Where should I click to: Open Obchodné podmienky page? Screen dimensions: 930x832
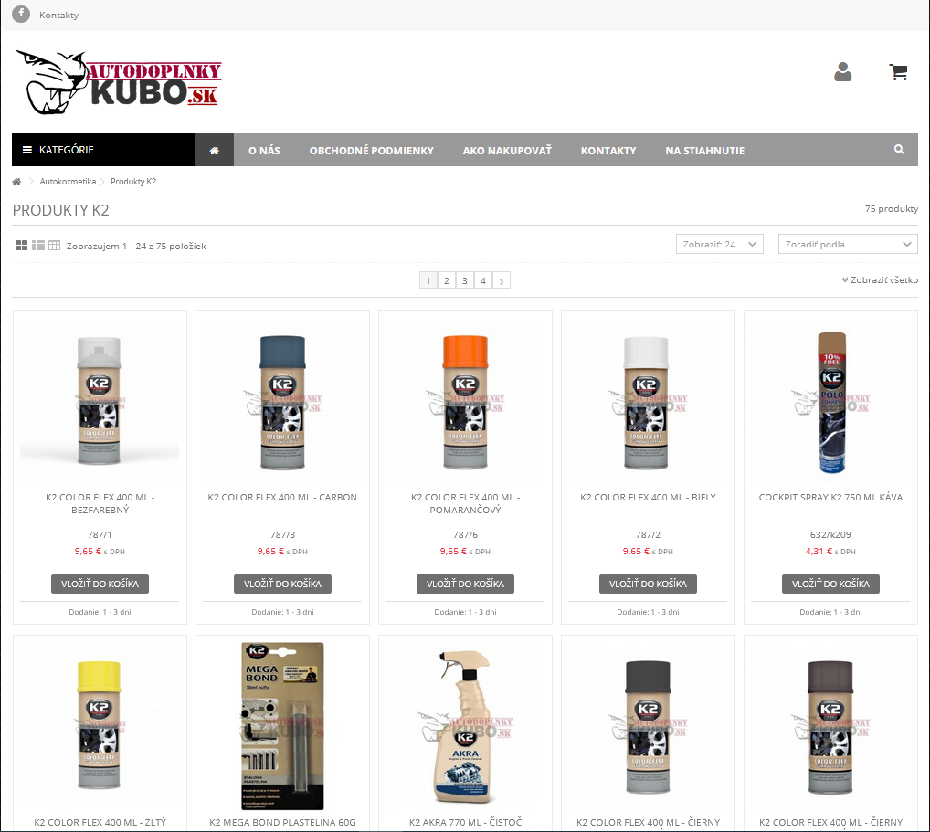[371, 151]
